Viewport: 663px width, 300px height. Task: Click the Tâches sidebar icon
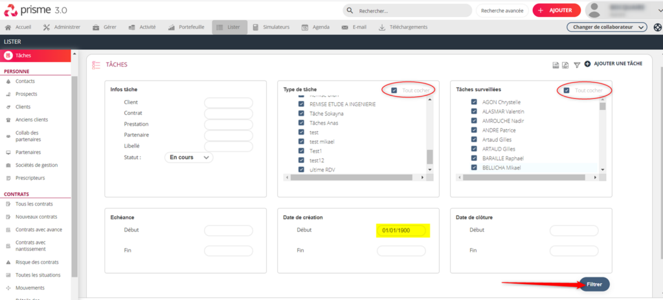[x=8, y=56]
